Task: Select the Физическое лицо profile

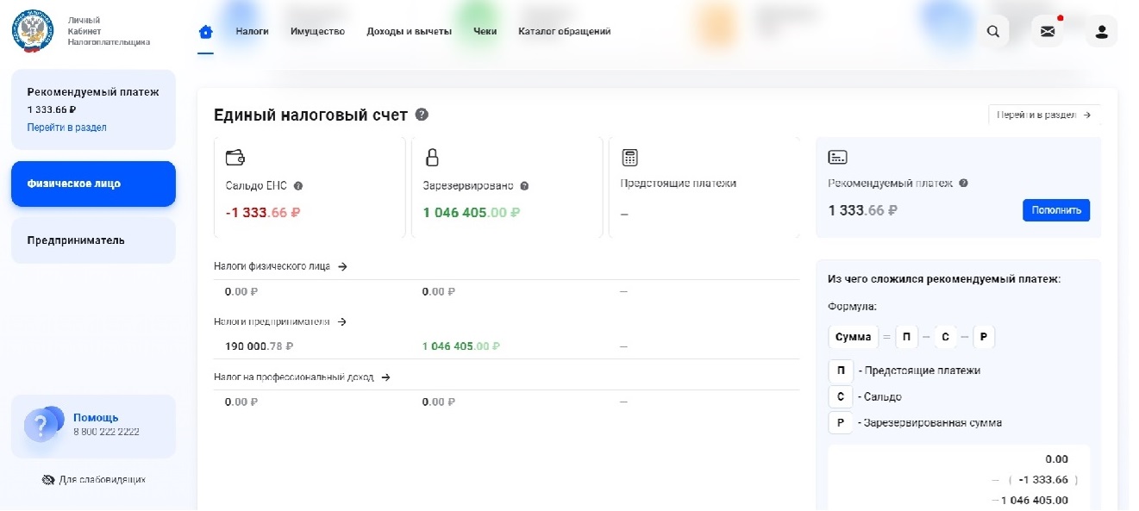Action: pyautogui.click(x=93, y=184)
